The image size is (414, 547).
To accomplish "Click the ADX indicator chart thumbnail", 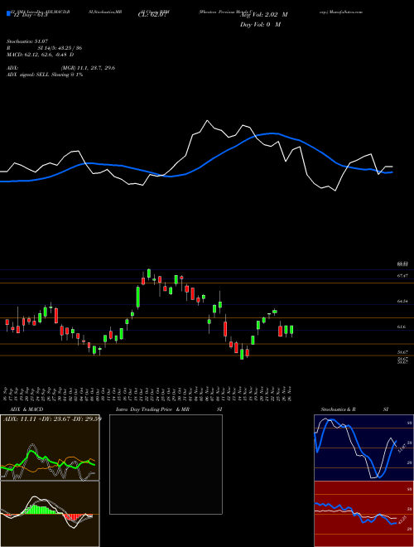I will 50,448.
